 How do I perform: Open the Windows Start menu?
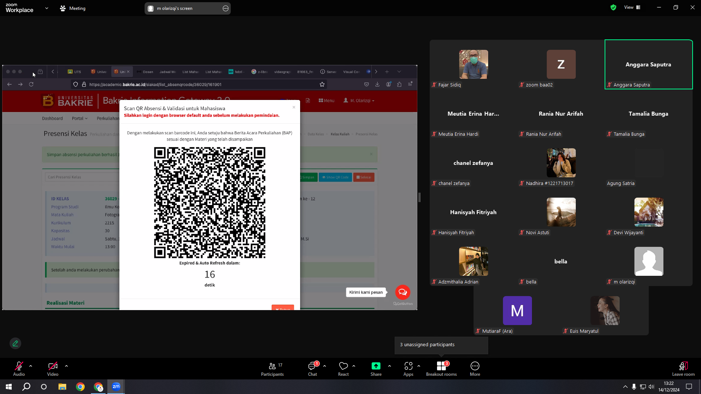click(x=9, y=387)
